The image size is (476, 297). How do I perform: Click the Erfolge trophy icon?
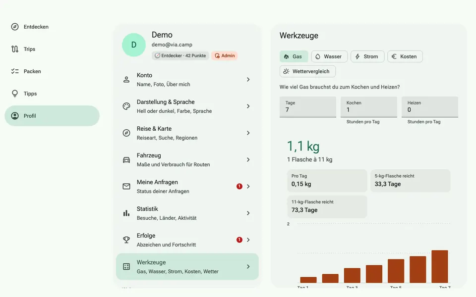coord(126,240)
